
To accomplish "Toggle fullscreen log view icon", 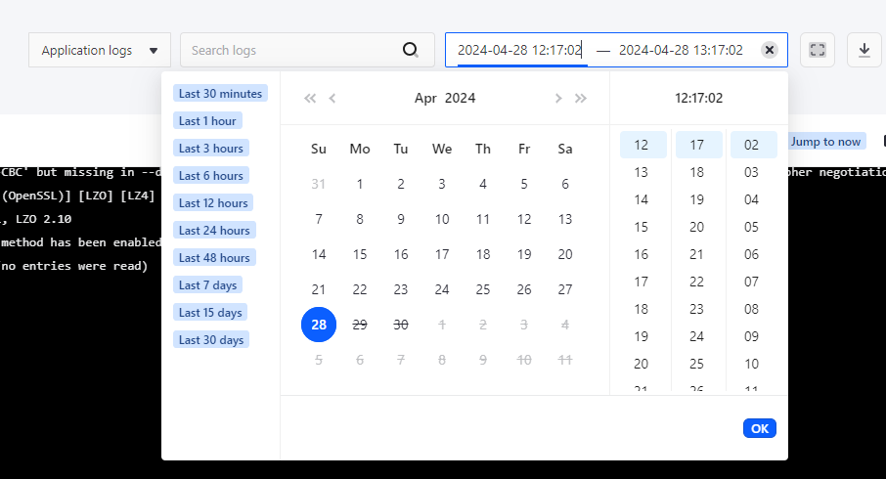I will [x=818, y=50].
